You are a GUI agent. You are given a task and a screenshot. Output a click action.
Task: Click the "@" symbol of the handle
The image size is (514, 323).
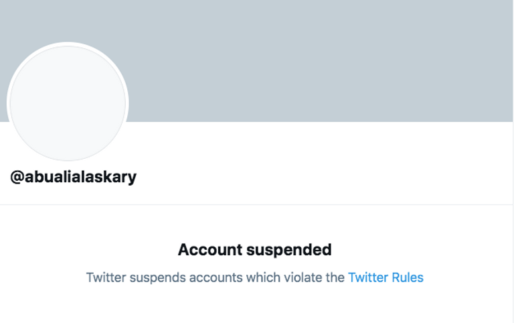(x=17, y=177)
